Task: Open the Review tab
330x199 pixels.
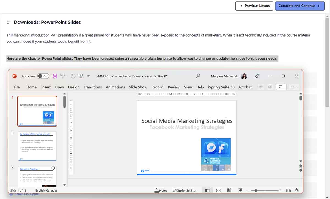Action: [174, 87]
